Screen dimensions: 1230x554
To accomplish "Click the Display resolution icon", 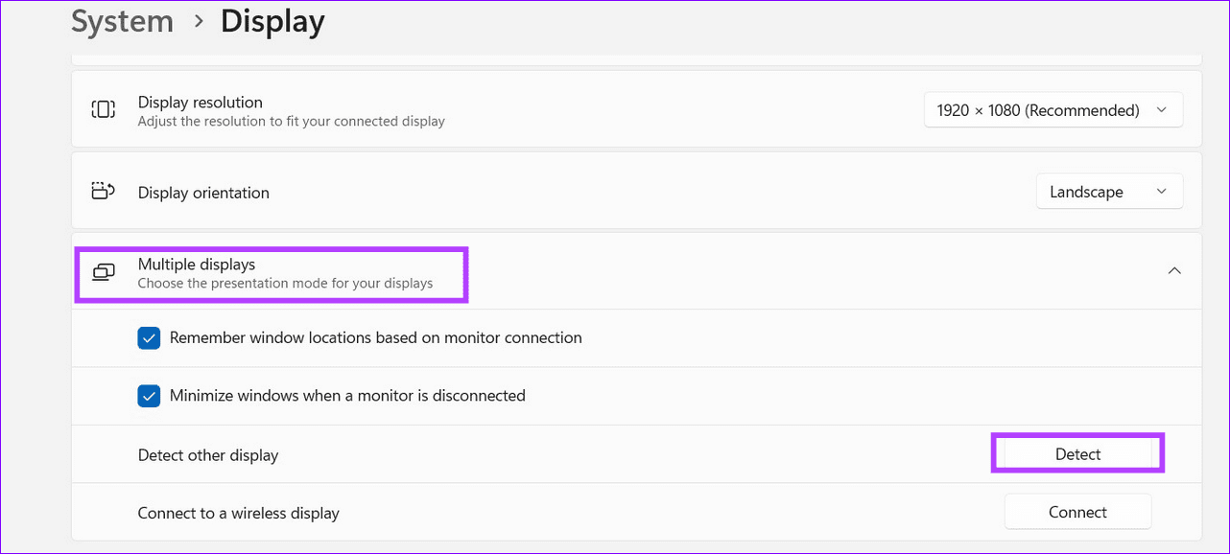I will point(103,109).
